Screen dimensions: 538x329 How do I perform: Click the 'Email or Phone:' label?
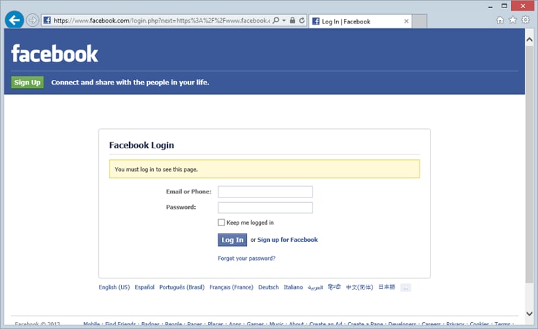point(189,191)
